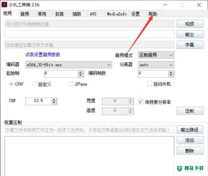This screenshot has width=208, height=176.
Task: Open the MediaInfo tab
Action: click(117, 14)
